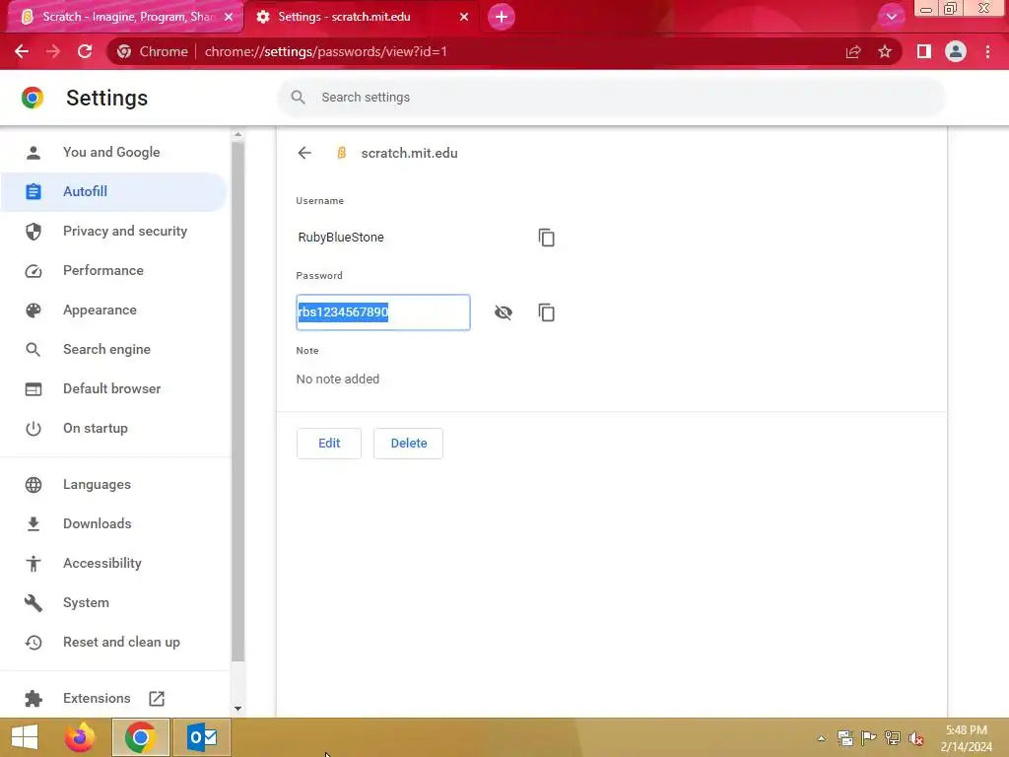The width and height of the screenshot is (1009, 757).
Task: Click the RubyBlueStone username text
Action: [341, 238]
